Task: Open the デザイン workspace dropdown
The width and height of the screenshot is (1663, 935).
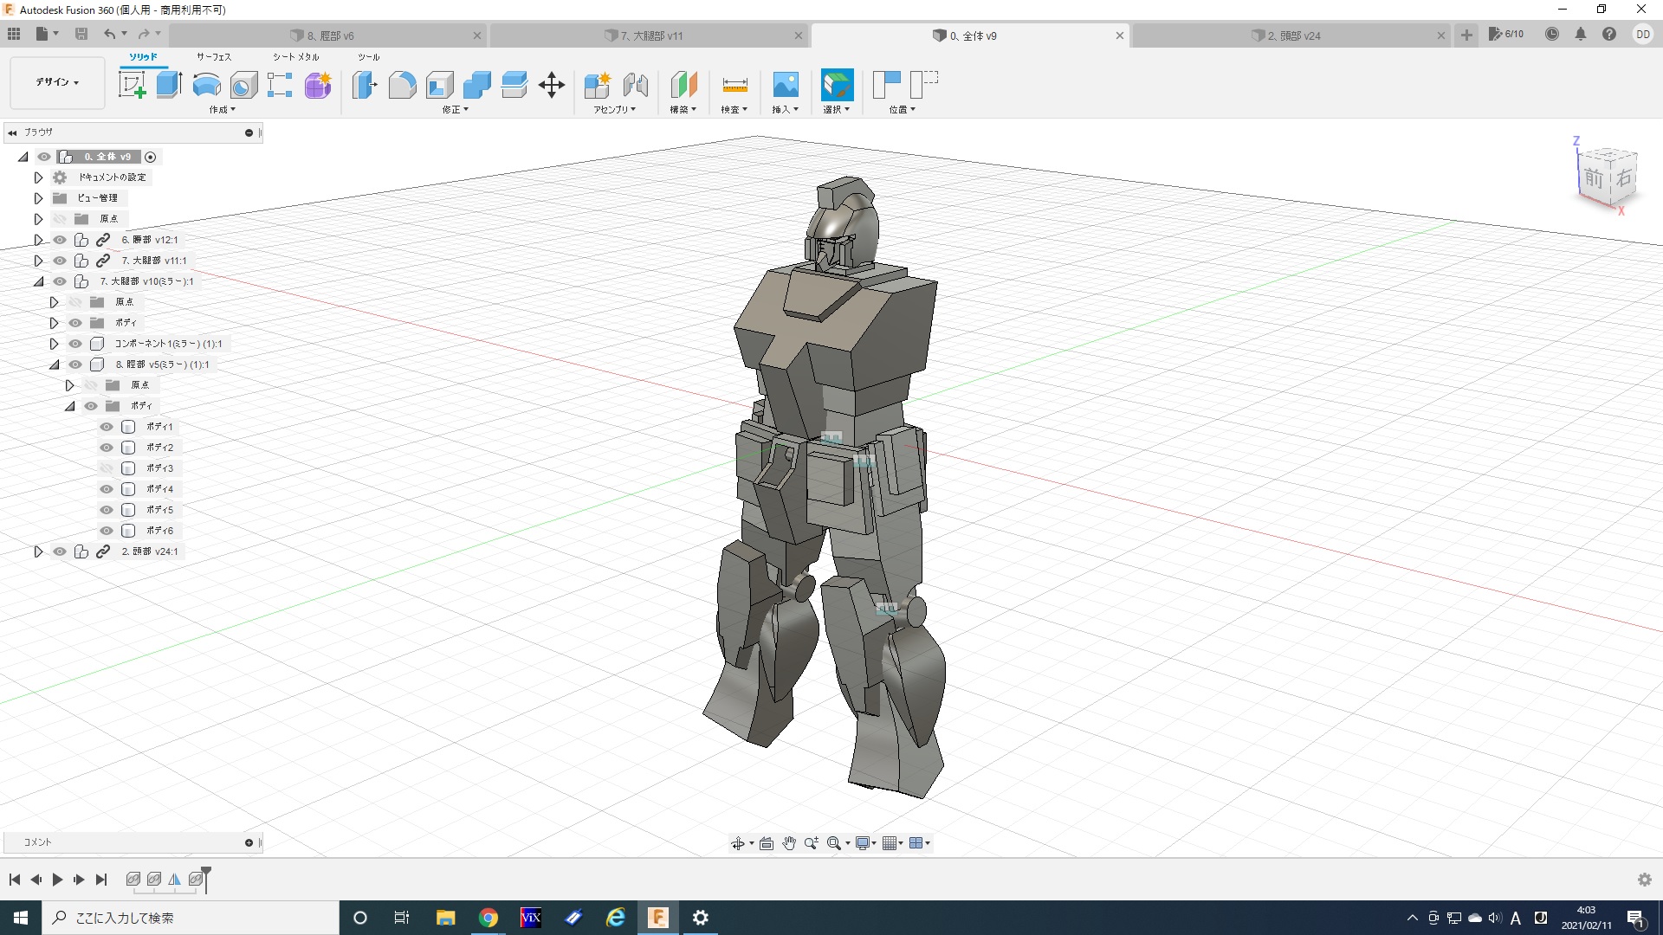Action: point(57,82)
